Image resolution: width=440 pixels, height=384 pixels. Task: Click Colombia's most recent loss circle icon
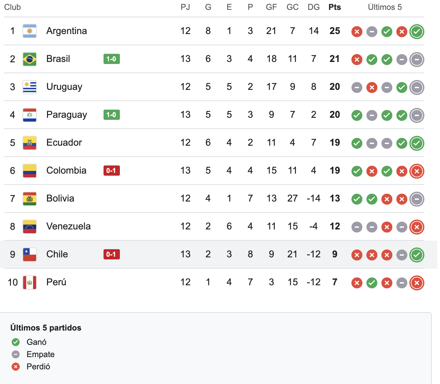click(x=417, y=171)
